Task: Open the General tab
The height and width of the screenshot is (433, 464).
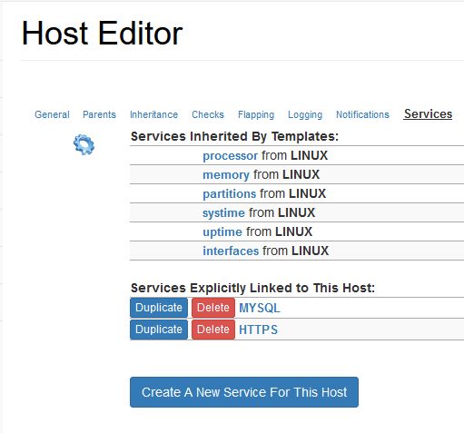Action: (x=52, y=114)
